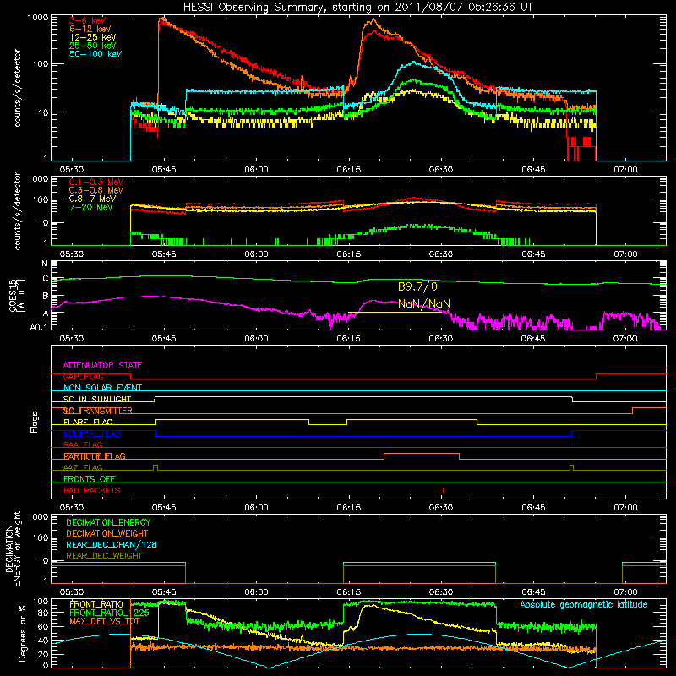Click the 07:00 tick label under the GOES plot
The width and height of the screenshot is (676, 676).
(x=625, y=339)
